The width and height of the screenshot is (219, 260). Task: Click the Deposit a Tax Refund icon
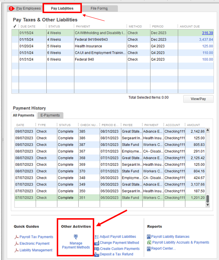point(97,254)
